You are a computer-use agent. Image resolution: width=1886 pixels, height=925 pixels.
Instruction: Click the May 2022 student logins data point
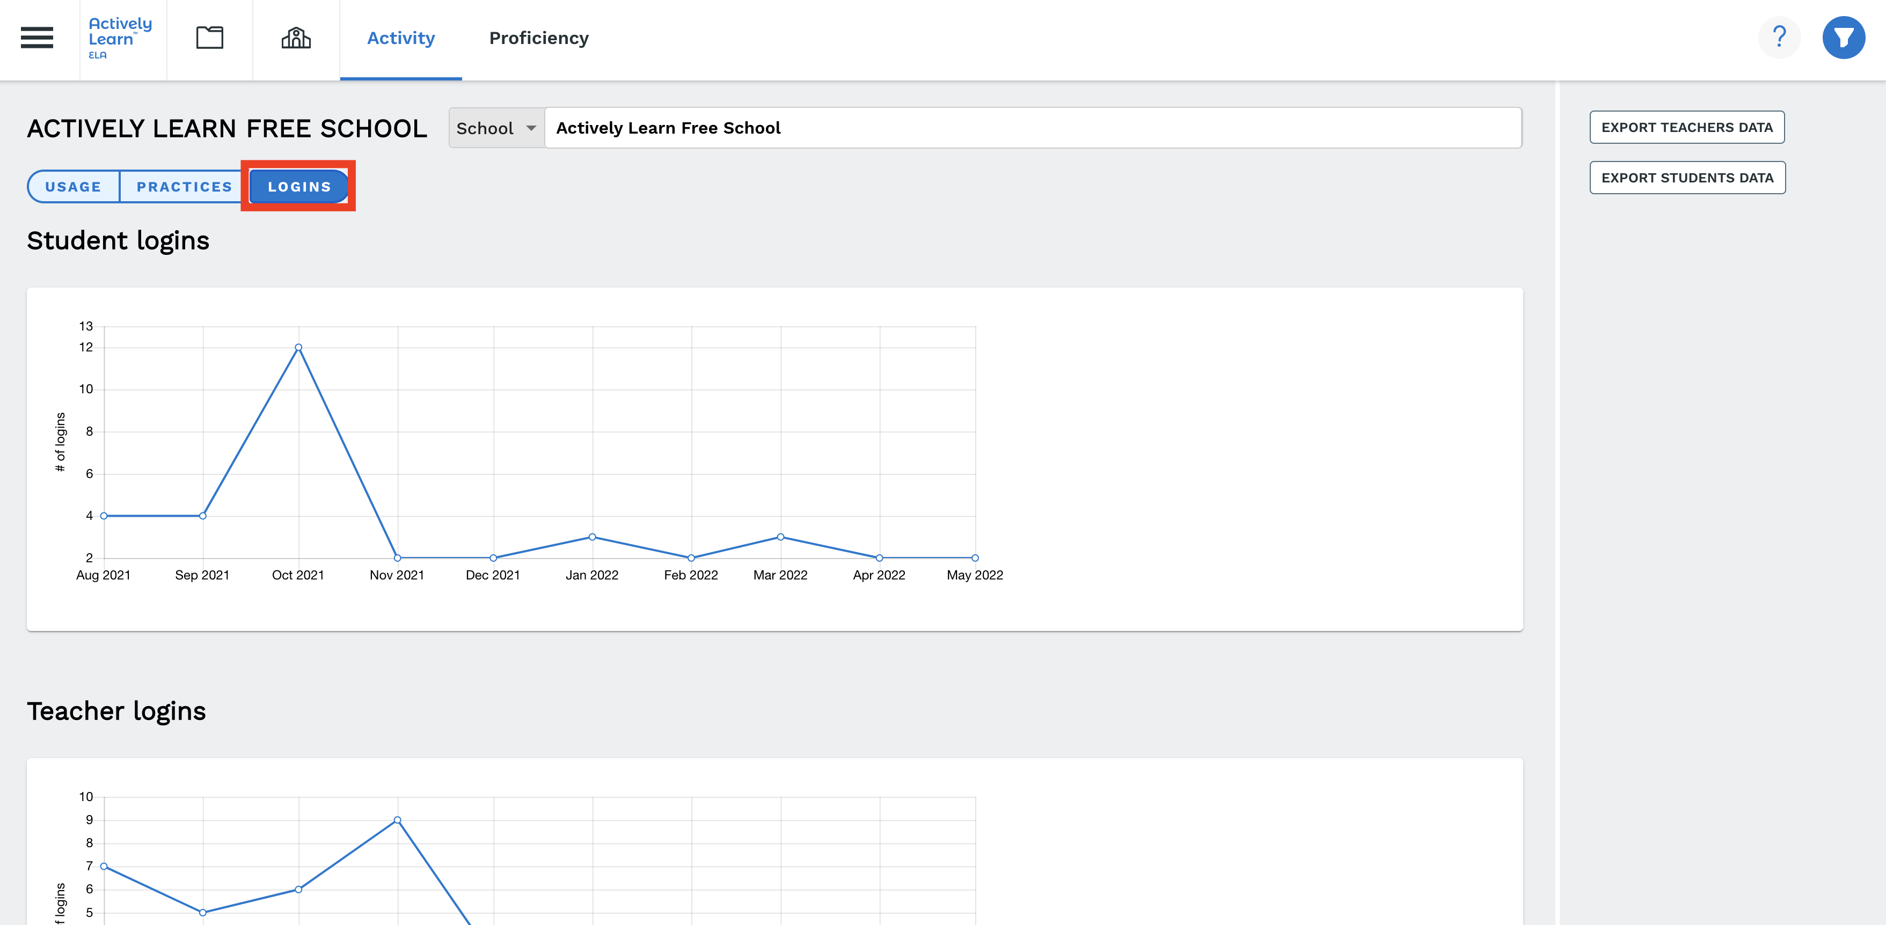(x=975, y=557)
